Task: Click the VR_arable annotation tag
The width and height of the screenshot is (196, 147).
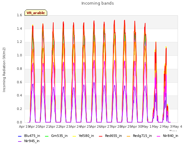Action: point(36,13)
